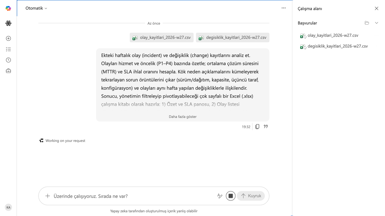
Task: Open the Copilot logo home icon
Action: [x=8, y=8]
